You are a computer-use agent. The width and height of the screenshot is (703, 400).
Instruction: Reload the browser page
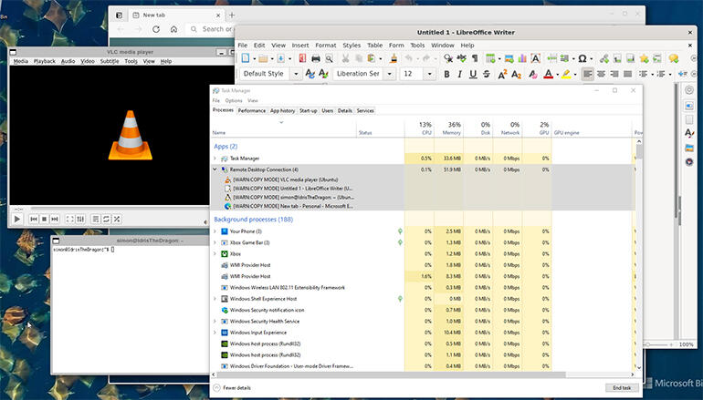(156, 29)
